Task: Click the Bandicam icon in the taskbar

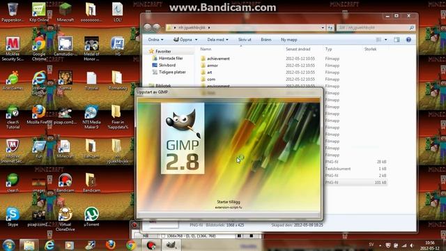Action: tap(151, 245)
